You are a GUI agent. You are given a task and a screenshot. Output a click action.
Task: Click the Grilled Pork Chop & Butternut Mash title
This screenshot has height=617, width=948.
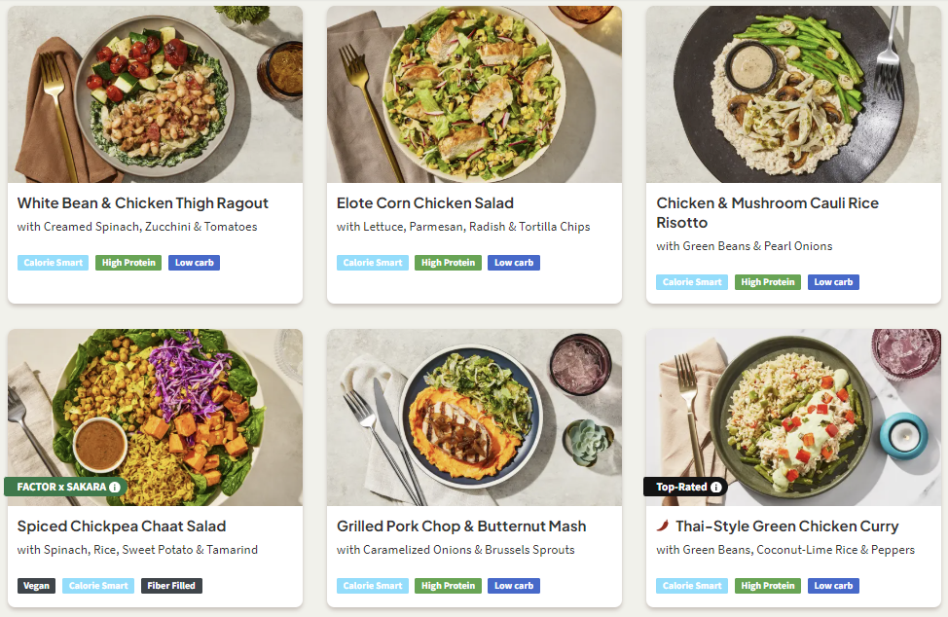coord(461,526)
